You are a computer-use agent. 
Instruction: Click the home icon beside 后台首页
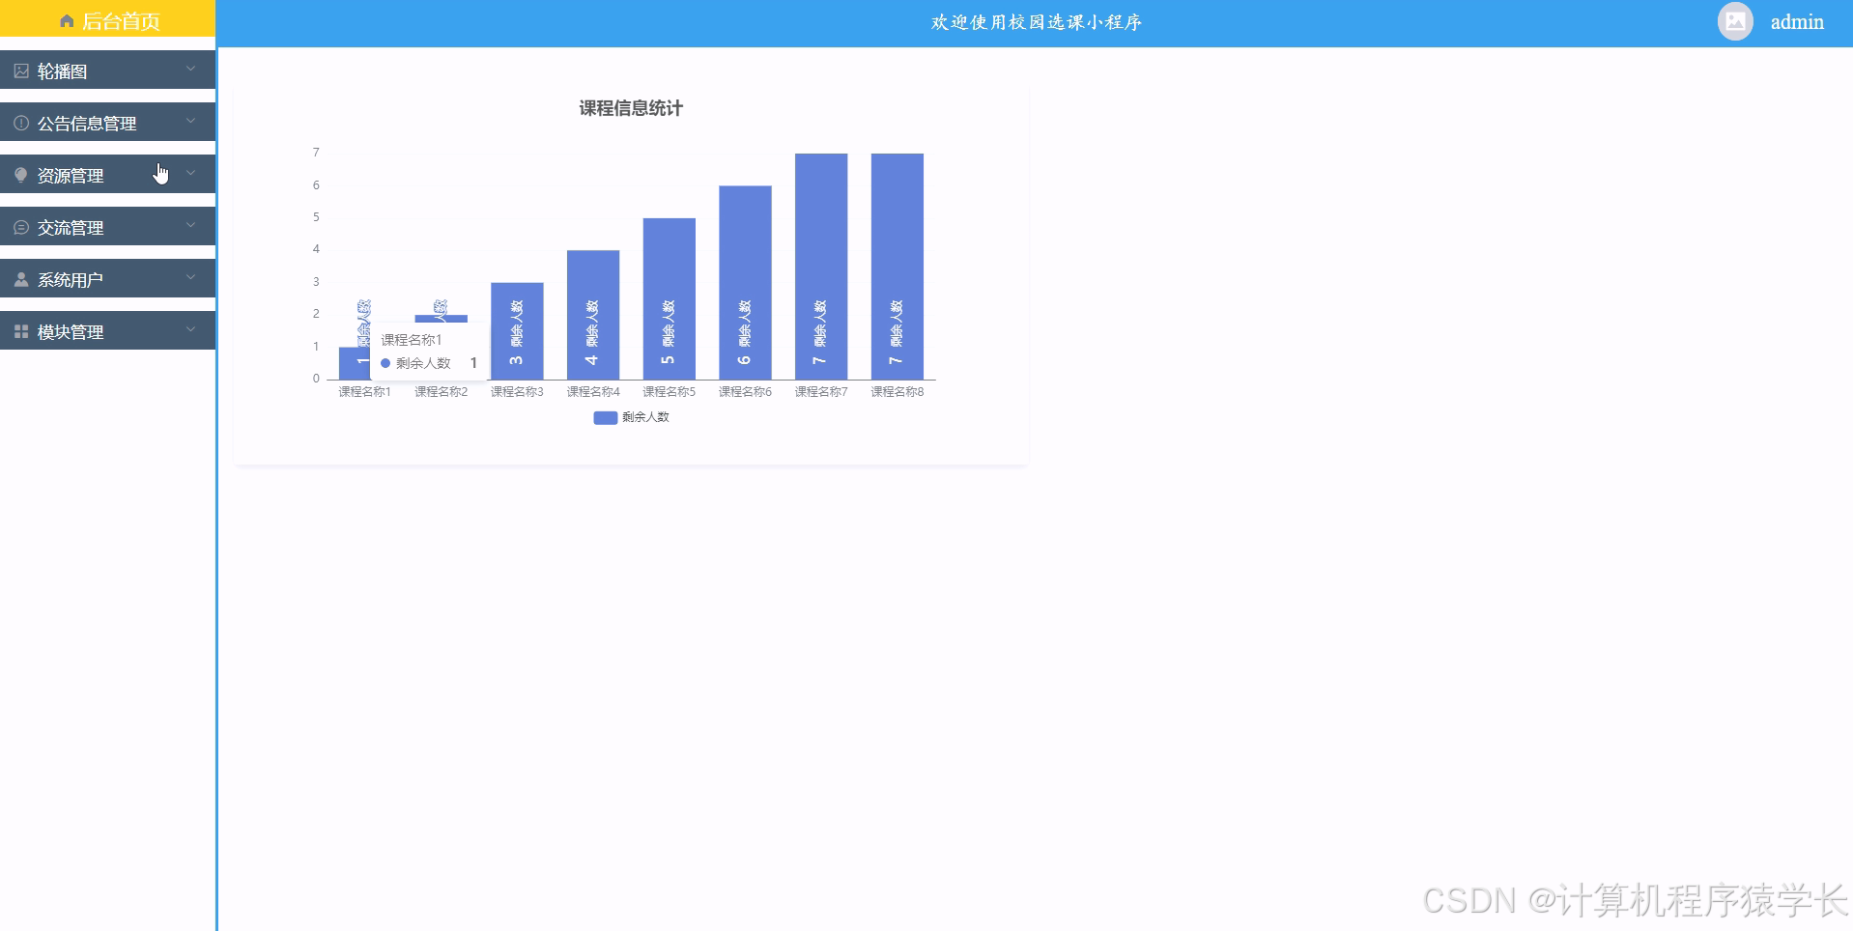pyautogui.click(x=67, y=21)
